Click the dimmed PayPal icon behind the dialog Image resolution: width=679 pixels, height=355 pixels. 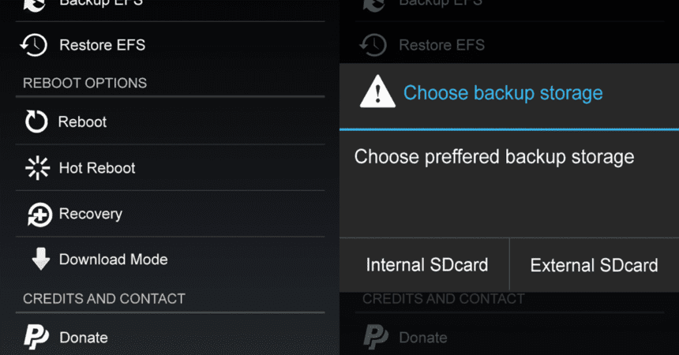[375, 337]
